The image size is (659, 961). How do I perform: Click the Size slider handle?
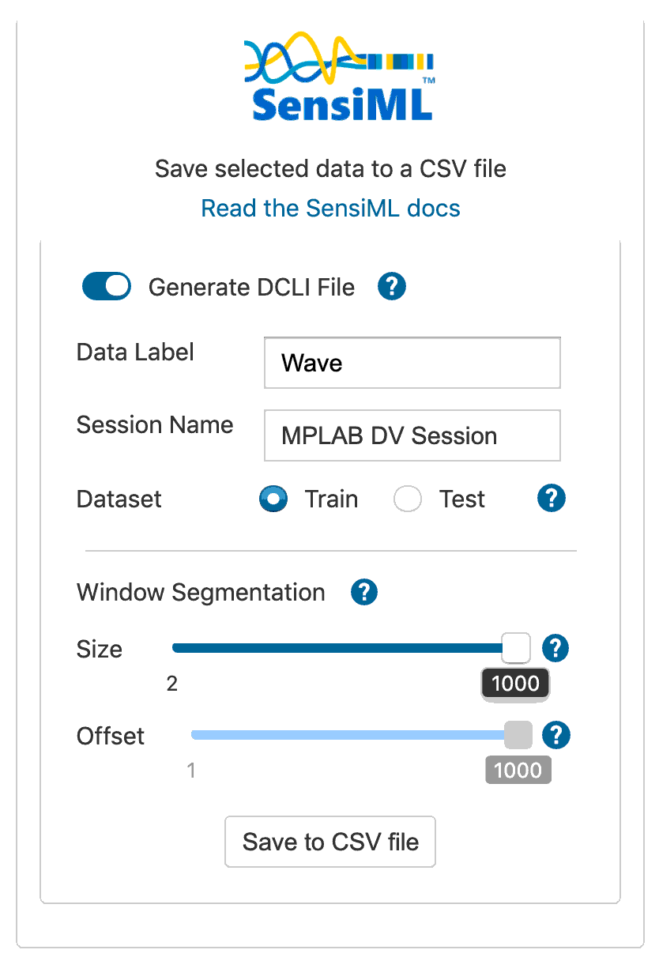pyautogui.click(x=515, y=647)
